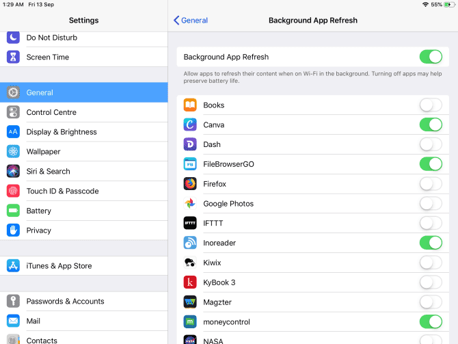Disable background refresh for Canva

coord(431,124)
